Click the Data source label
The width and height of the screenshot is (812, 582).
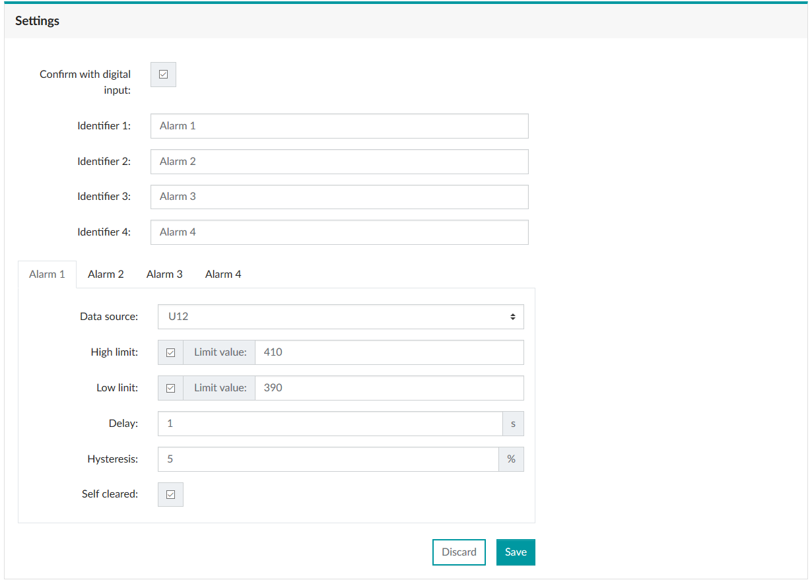pos(109,317)
